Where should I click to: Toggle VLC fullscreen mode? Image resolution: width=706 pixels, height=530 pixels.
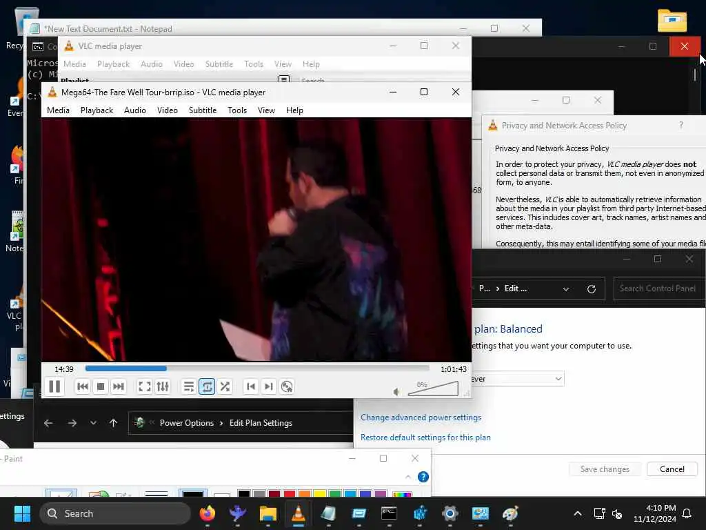(145, 386)
